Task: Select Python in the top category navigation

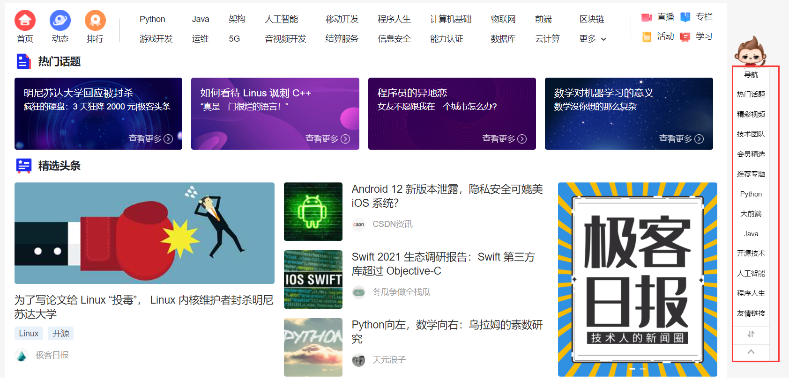Action: click(152, 19)
